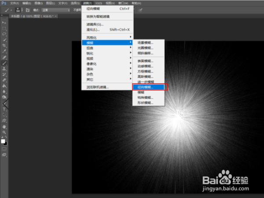Choose 浏览联机滤镜...

pyautogui.click(x=107, y=87)
